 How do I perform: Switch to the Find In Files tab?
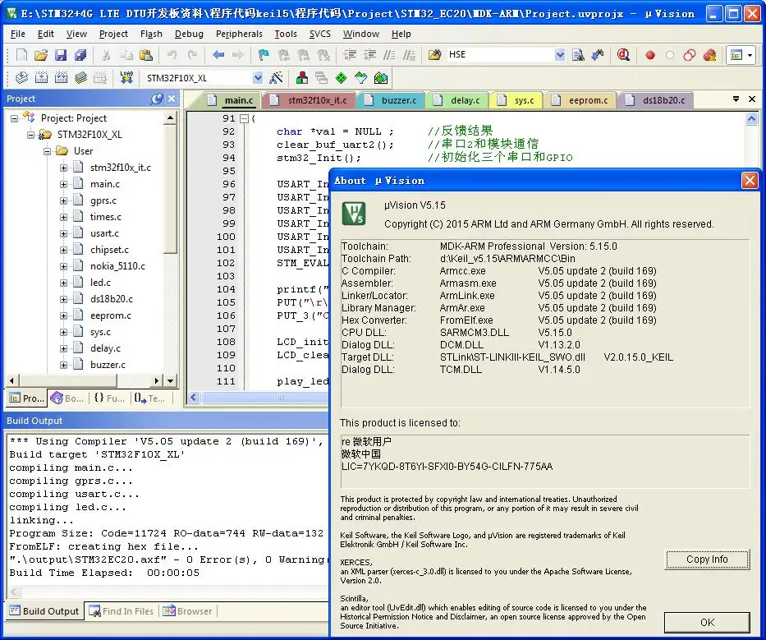click(x=122, y=611)
